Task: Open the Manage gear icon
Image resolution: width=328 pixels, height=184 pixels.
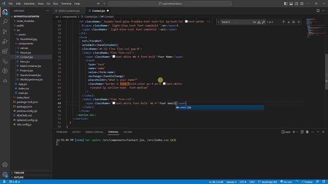Action: pos(5,174)
